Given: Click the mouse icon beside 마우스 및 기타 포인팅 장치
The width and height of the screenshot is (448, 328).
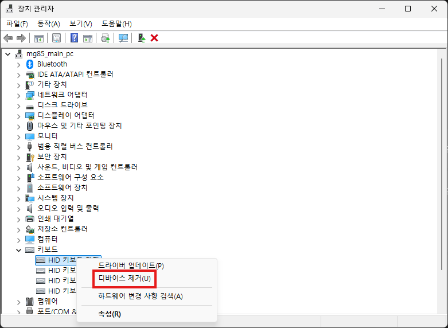Looking at the screenshot, I should 30,126.
